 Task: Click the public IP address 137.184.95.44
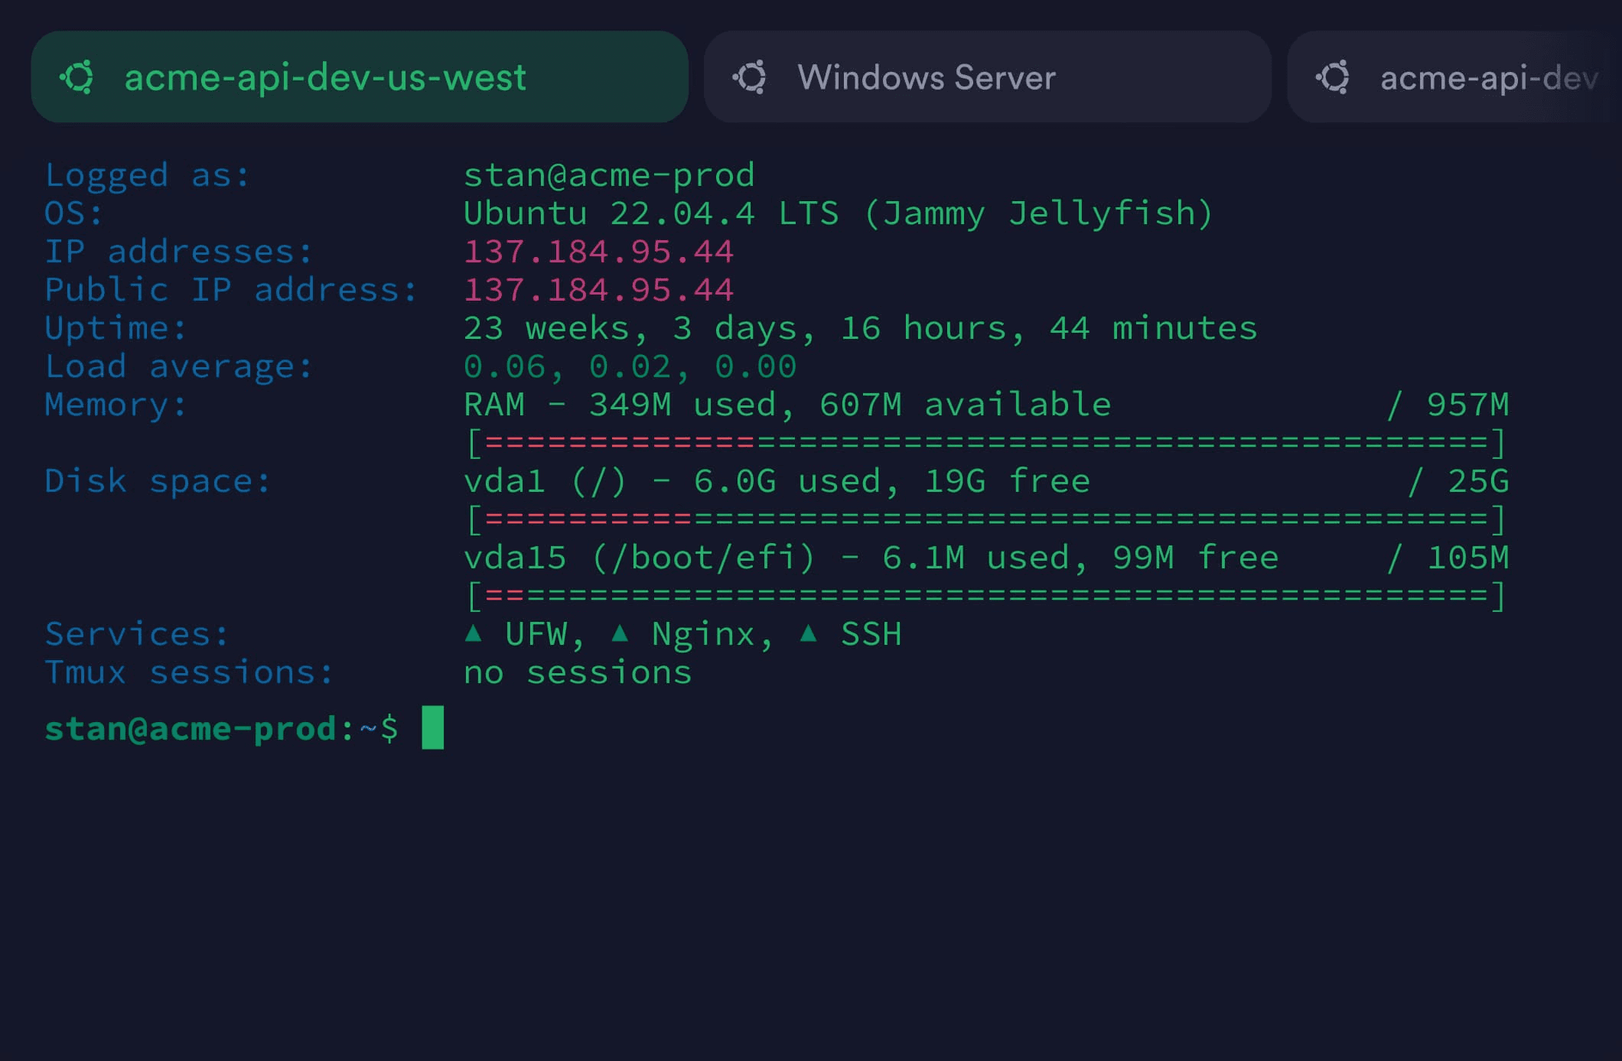tap(599, 290)
